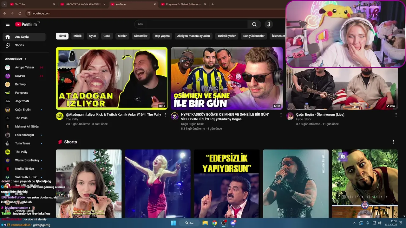Open the EDEPSIZLIK YAPIYORSUN short thumbnail
This screenshot has width=406, height=228.
(x=226, y=184)
